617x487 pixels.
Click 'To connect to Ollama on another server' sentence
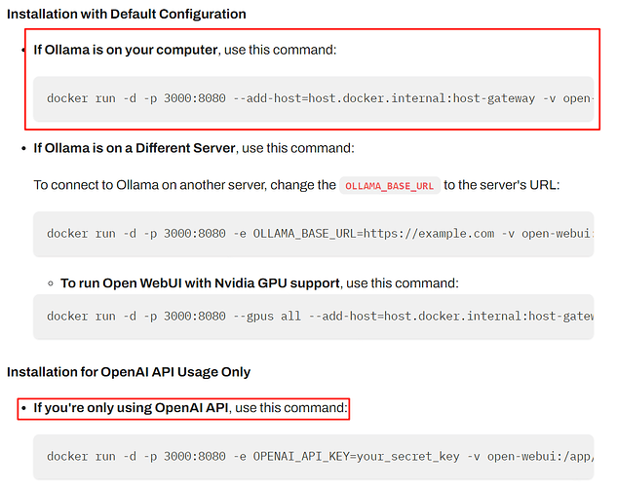click(296, 185)
